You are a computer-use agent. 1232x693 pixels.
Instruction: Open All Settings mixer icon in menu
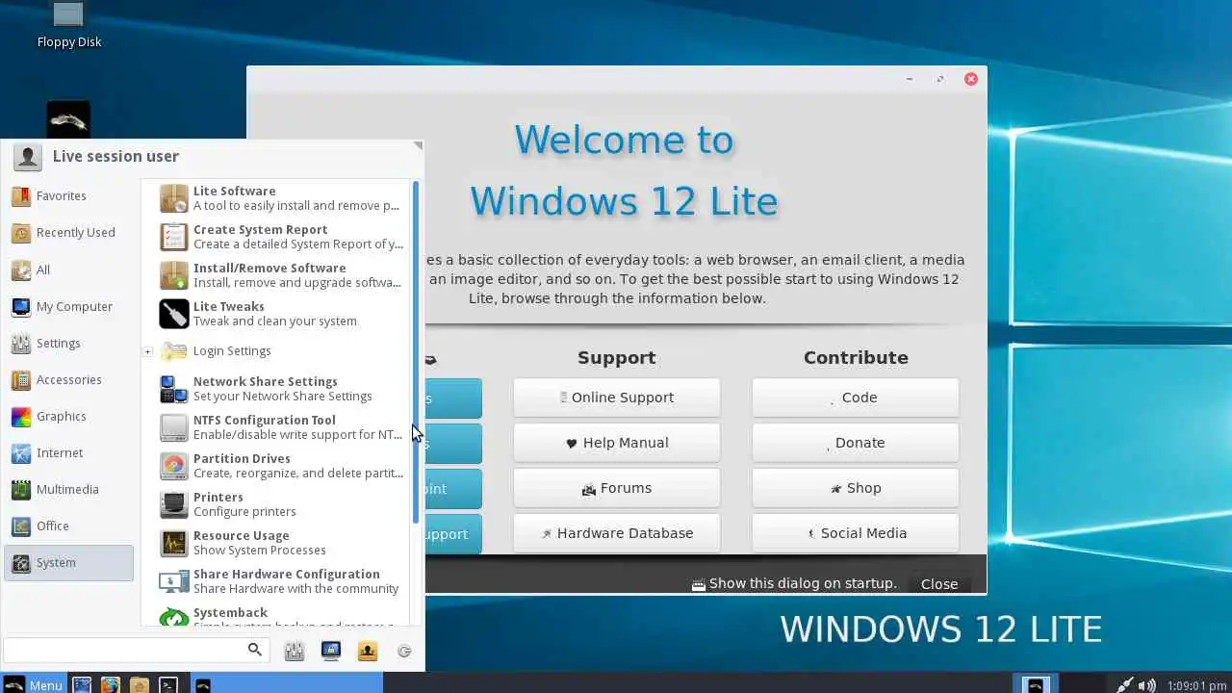pyautogui.click(x=295, y=652)
